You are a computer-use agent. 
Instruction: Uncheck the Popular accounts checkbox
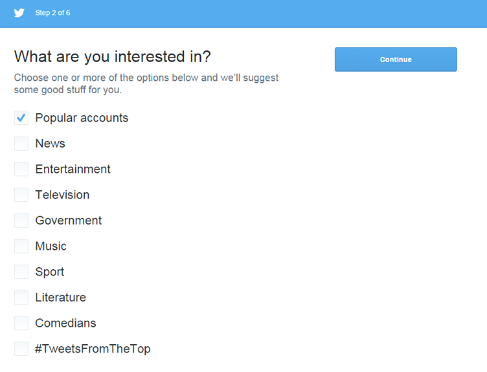point(21,118)
